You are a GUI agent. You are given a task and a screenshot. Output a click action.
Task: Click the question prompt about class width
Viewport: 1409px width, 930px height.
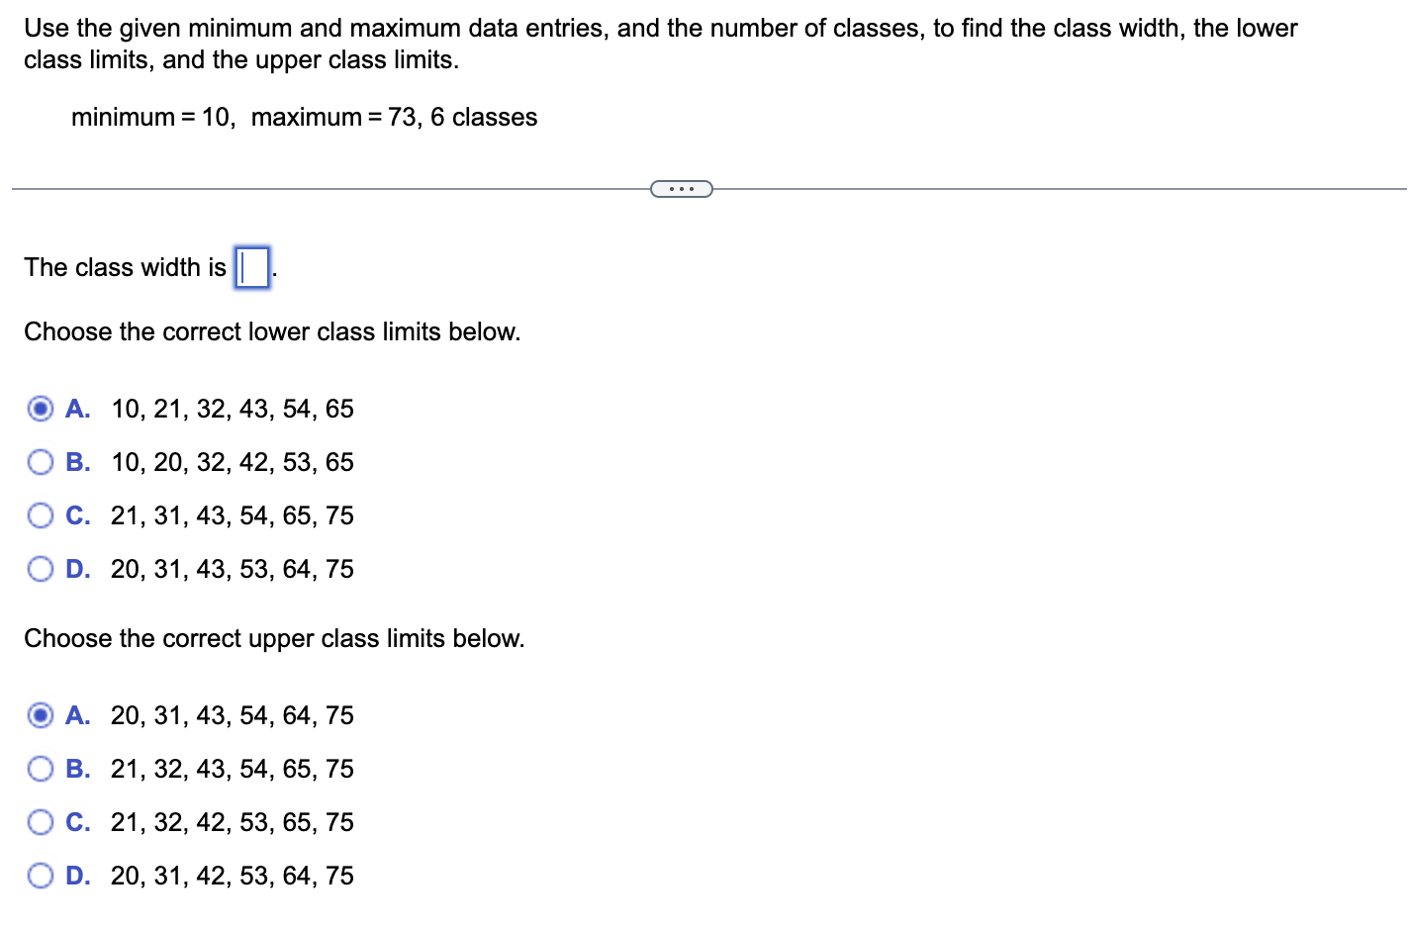pos(124,267)
